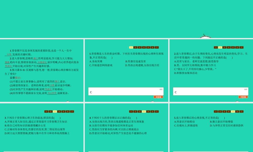Click the underlined 内心世界 fill-in answer
The width and height of the screenshot is (253, 152).
click(x=52, y=93)
